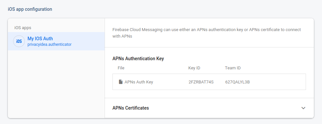The height and width of the screenshot is (124, 322).
Task: Click the privacyidea.authenticator bundle identifier
Action: 49,44
